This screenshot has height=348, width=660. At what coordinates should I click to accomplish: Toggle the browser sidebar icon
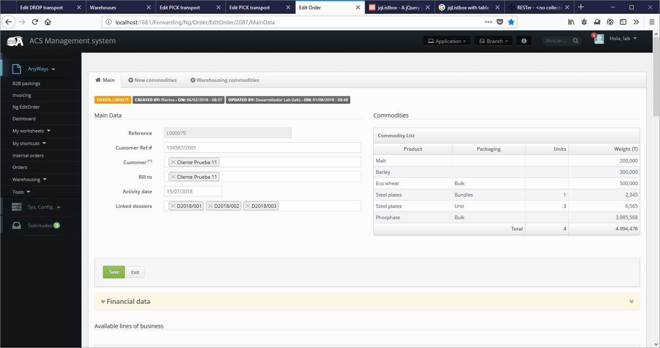coord(623,22)
